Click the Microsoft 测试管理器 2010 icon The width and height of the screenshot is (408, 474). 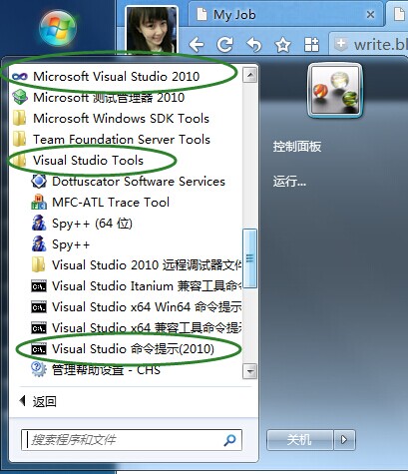point(19,98)
